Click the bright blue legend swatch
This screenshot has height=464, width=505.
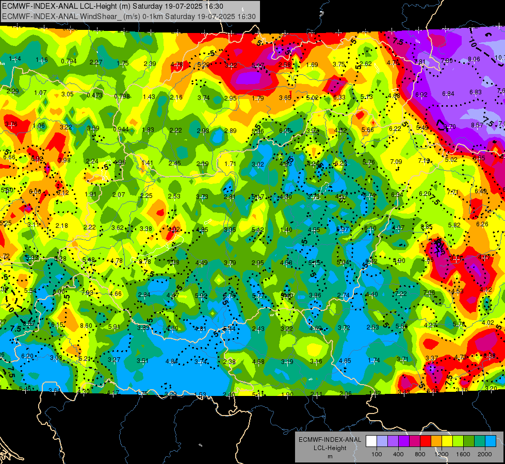click(491, 441)
